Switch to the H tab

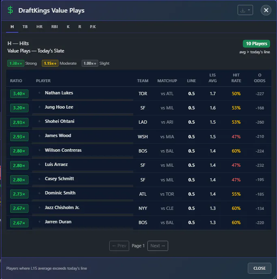pyautogui.click(x=12, y=27)
